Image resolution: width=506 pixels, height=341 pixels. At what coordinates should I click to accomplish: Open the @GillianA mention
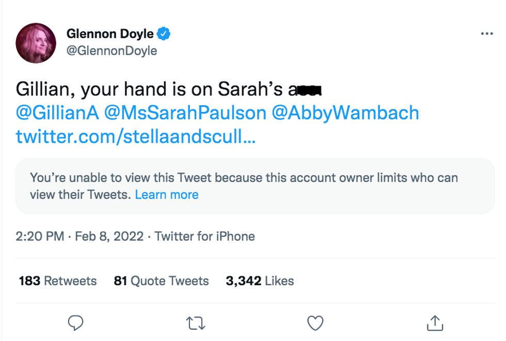57,113
